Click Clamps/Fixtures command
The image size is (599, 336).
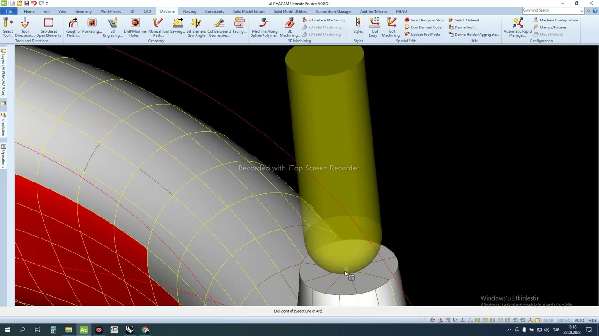pyautogui.click(x=550, y=27)
